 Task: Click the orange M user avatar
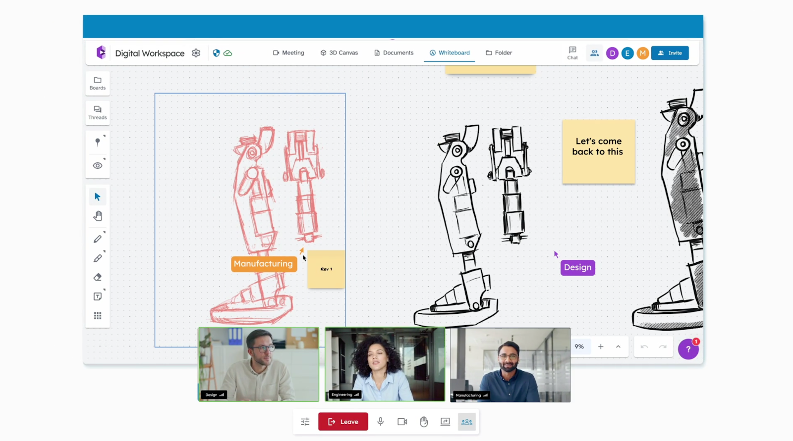pos(643,53)
